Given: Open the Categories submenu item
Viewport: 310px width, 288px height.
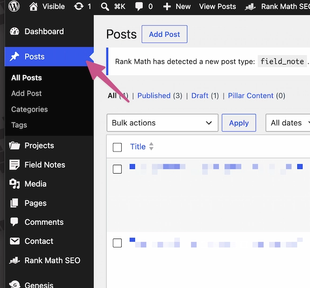Looking at the screenshot, I should pyautogui.click(x=30, y=109).
